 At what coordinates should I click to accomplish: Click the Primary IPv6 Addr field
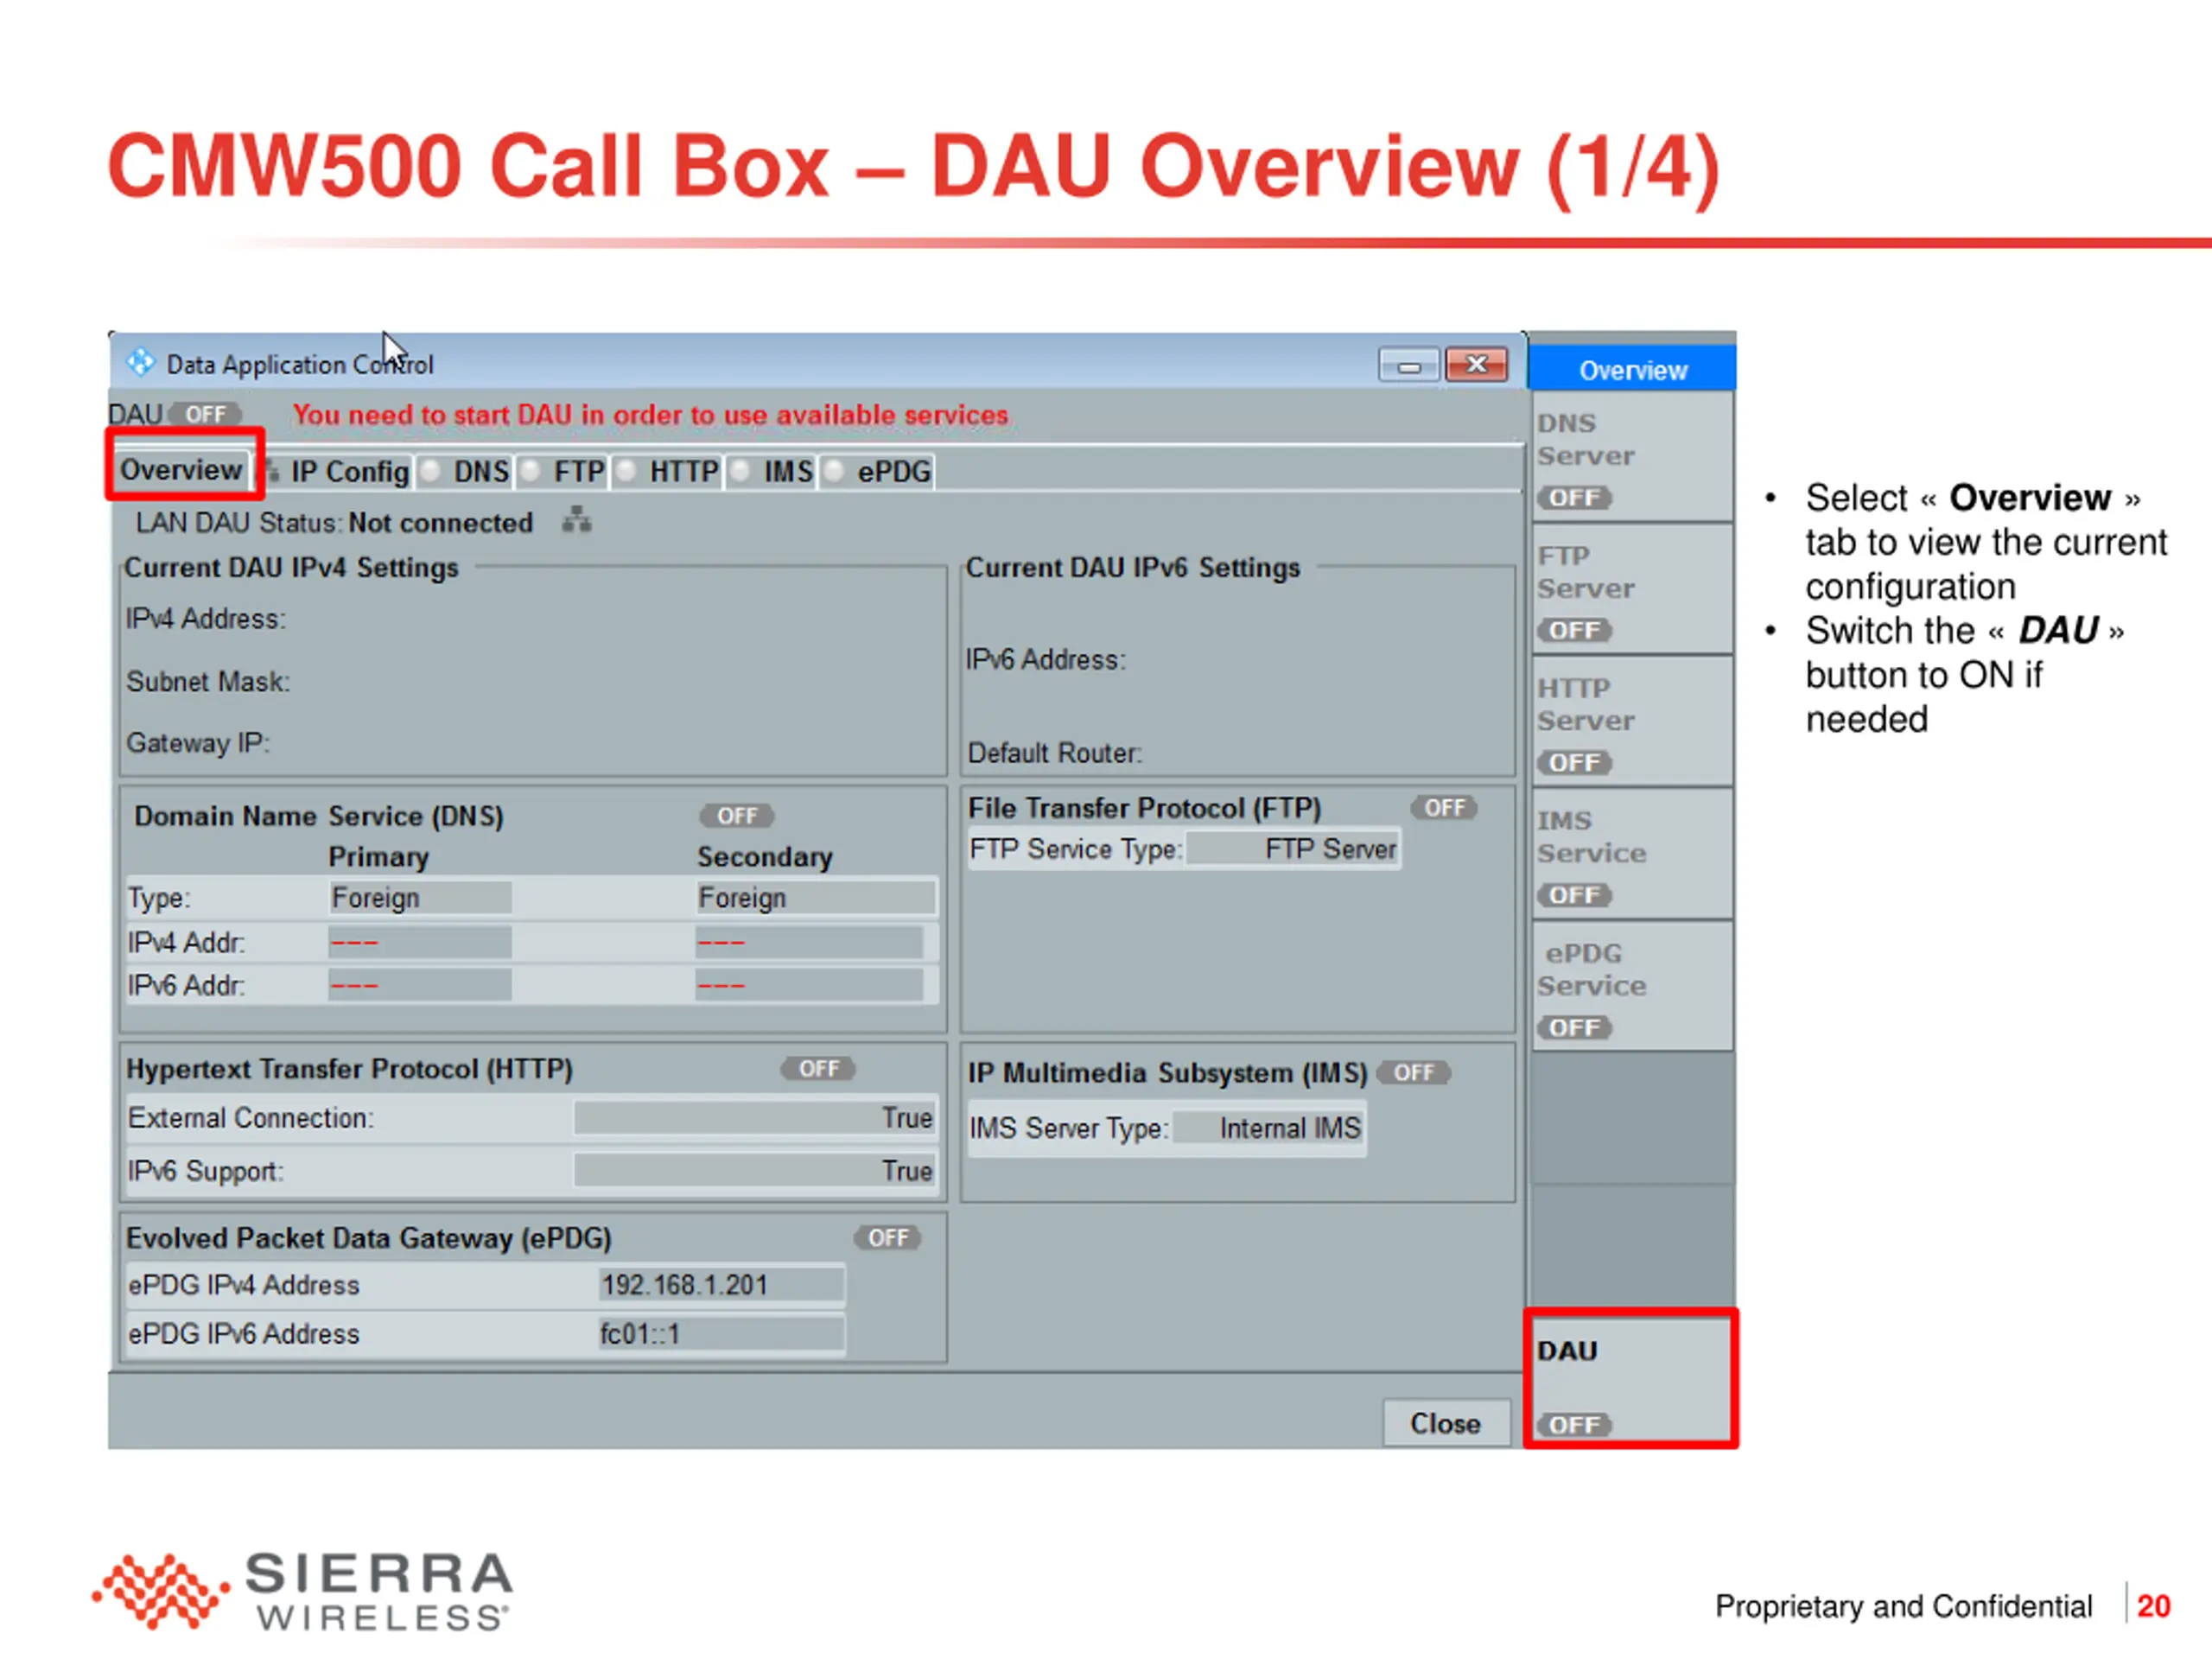tap(420, 986)
